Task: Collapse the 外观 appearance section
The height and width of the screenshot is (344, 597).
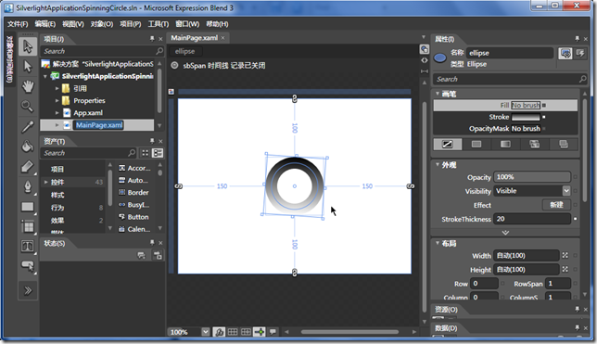Action: (438, 164)
